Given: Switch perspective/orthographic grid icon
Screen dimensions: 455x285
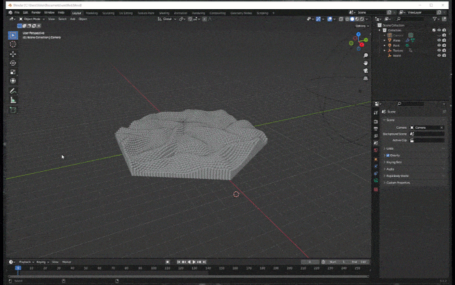Looking at the screenshot, I should click(365, 79).
